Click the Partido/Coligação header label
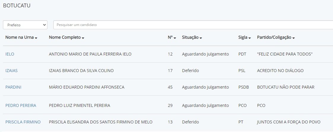Image resolution: width=333 pixels, height=132 pixels. pos(274,38)
